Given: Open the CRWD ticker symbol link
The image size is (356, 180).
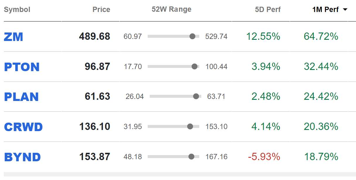Looking at the screenshot, I should tap(23, 127).
